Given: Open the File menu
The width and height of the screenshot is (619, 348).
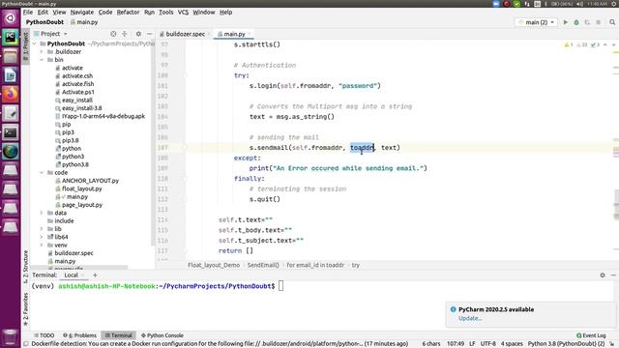Looking at the screenshot, I should point(28,13).
